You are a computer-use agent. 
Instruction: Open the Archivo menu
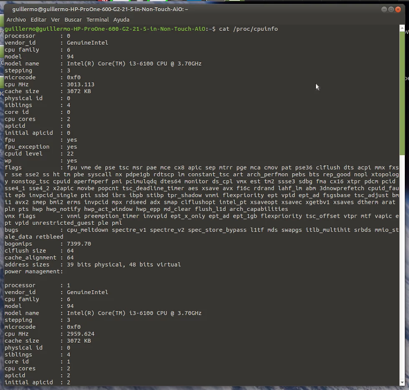(16, 20)
